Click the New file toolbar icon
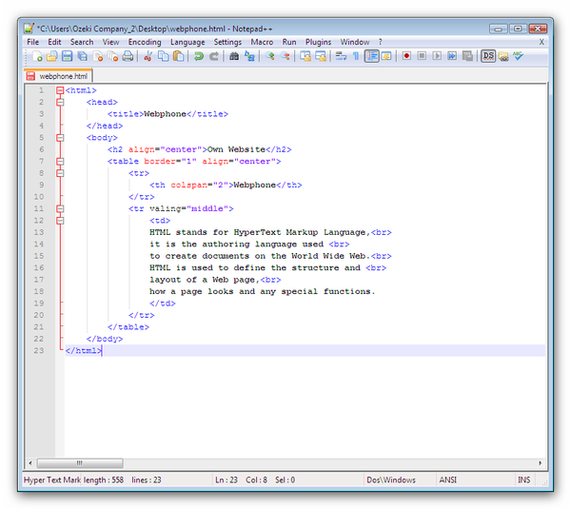 click(x=37, y=57)
